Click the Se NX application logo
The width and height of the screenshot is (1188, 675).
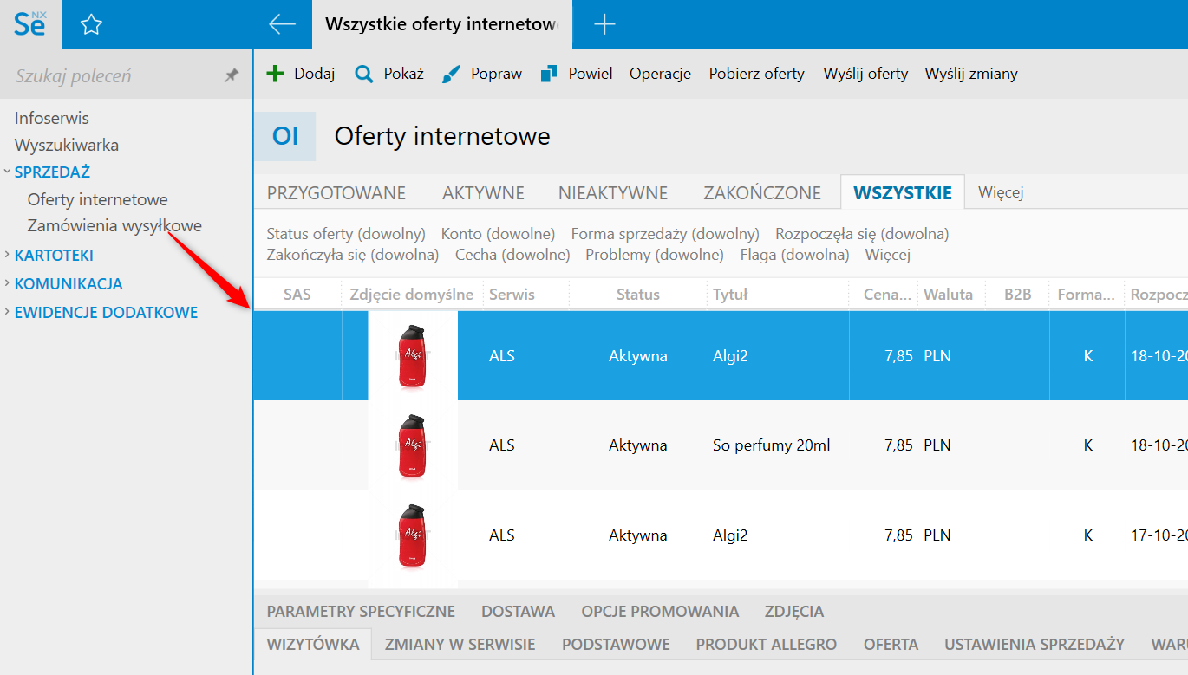tap(30, 24)
